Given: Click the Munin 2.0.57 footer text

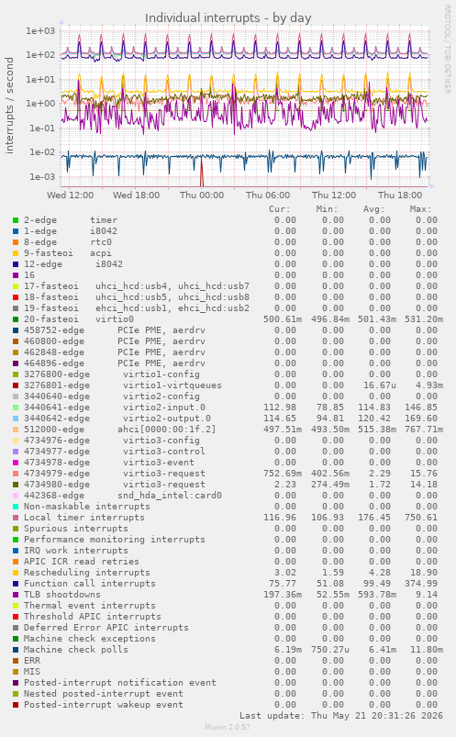Looking at the screenshot, I should click(x=228, y=727).
